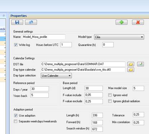The width and height of the screenshot is (149, 134).
Task: Click the Name field containing Model_Mora_profile
Action: pos(44,37)
